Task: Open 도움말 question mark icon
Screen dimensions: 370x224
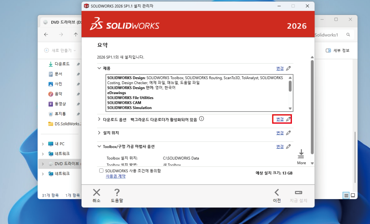Action: point(117,193)
